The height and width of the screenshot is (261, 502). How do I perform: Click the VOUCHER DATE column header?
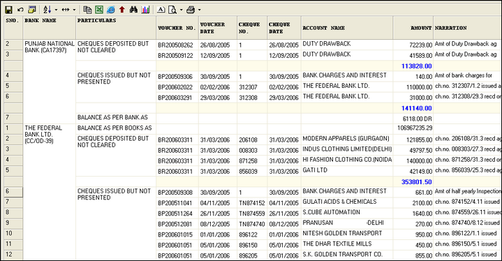[x=218, y=27]
